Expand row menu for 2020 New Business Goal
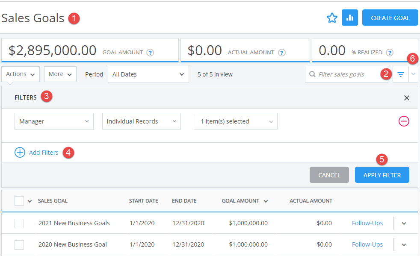Screen dimensions: 420x256 point(404,245)
